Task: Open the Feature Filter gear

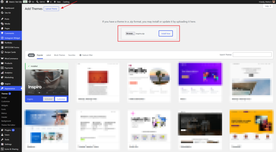Action: (x=86, y=55)
